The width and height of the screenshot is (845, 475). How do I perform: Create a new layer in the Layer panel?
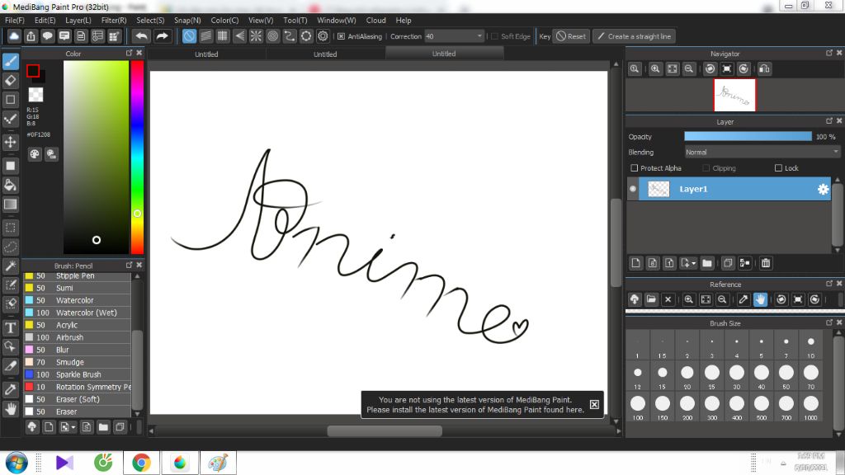coord(636,263)
